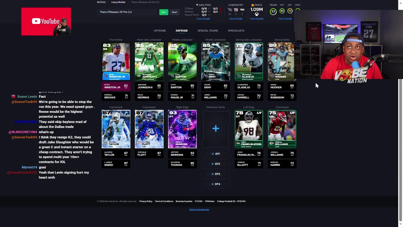Open Kevin Winston Jr player card

[116, 61]
